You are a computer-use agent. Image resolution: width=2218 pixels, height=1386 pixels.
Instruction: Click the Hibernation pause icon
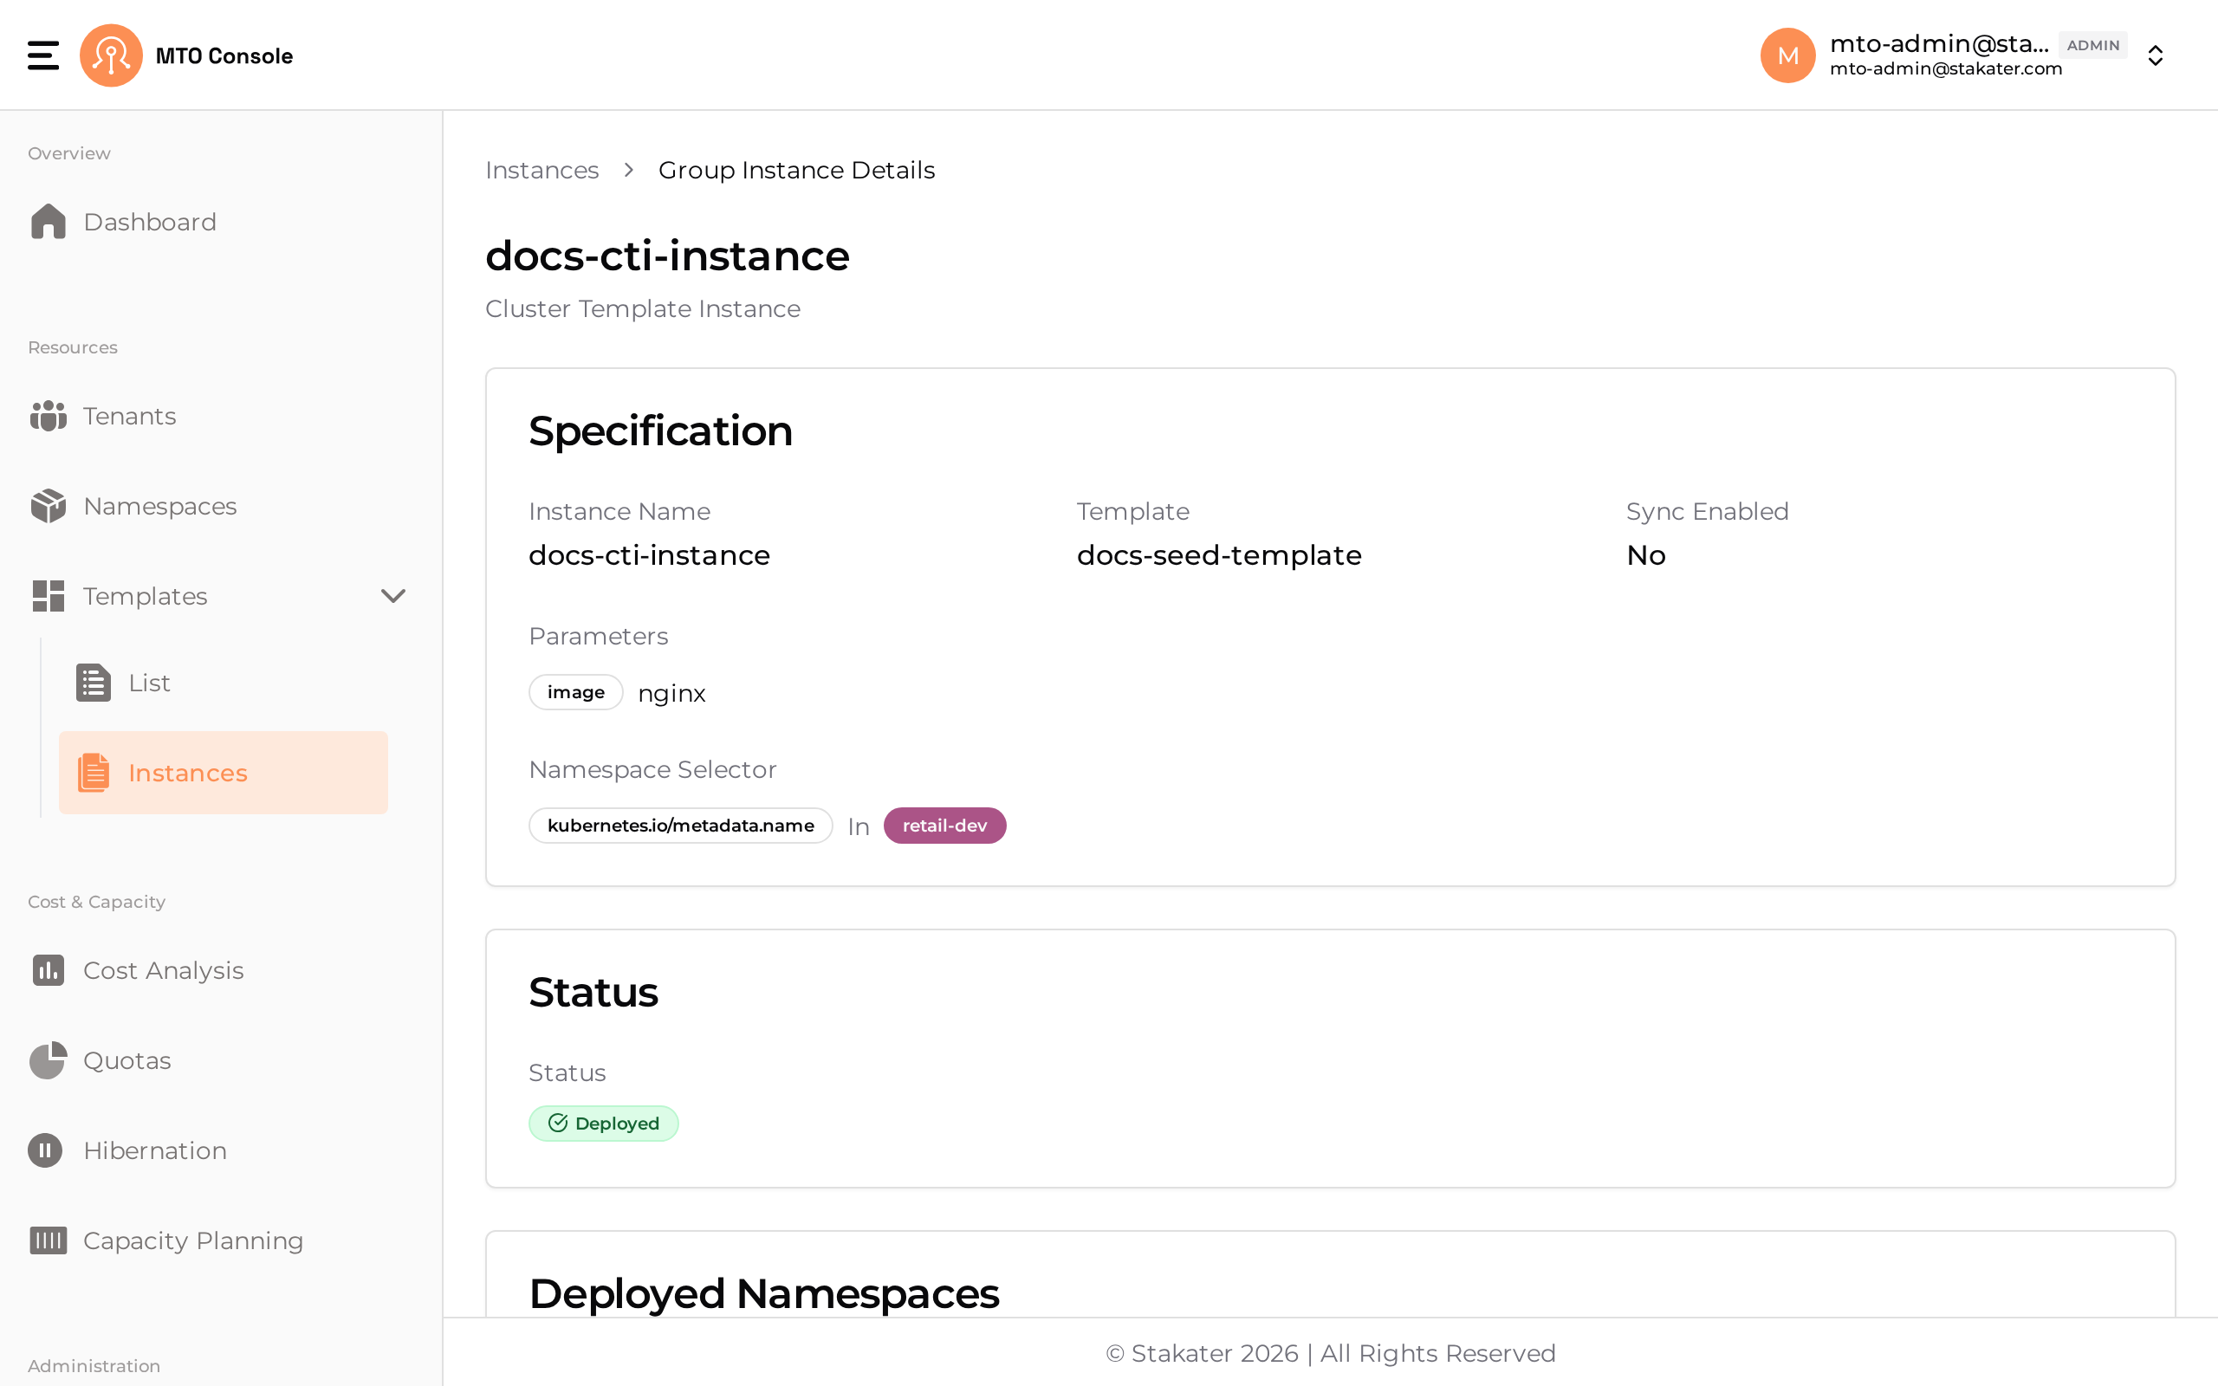[x=45, y=1150]
